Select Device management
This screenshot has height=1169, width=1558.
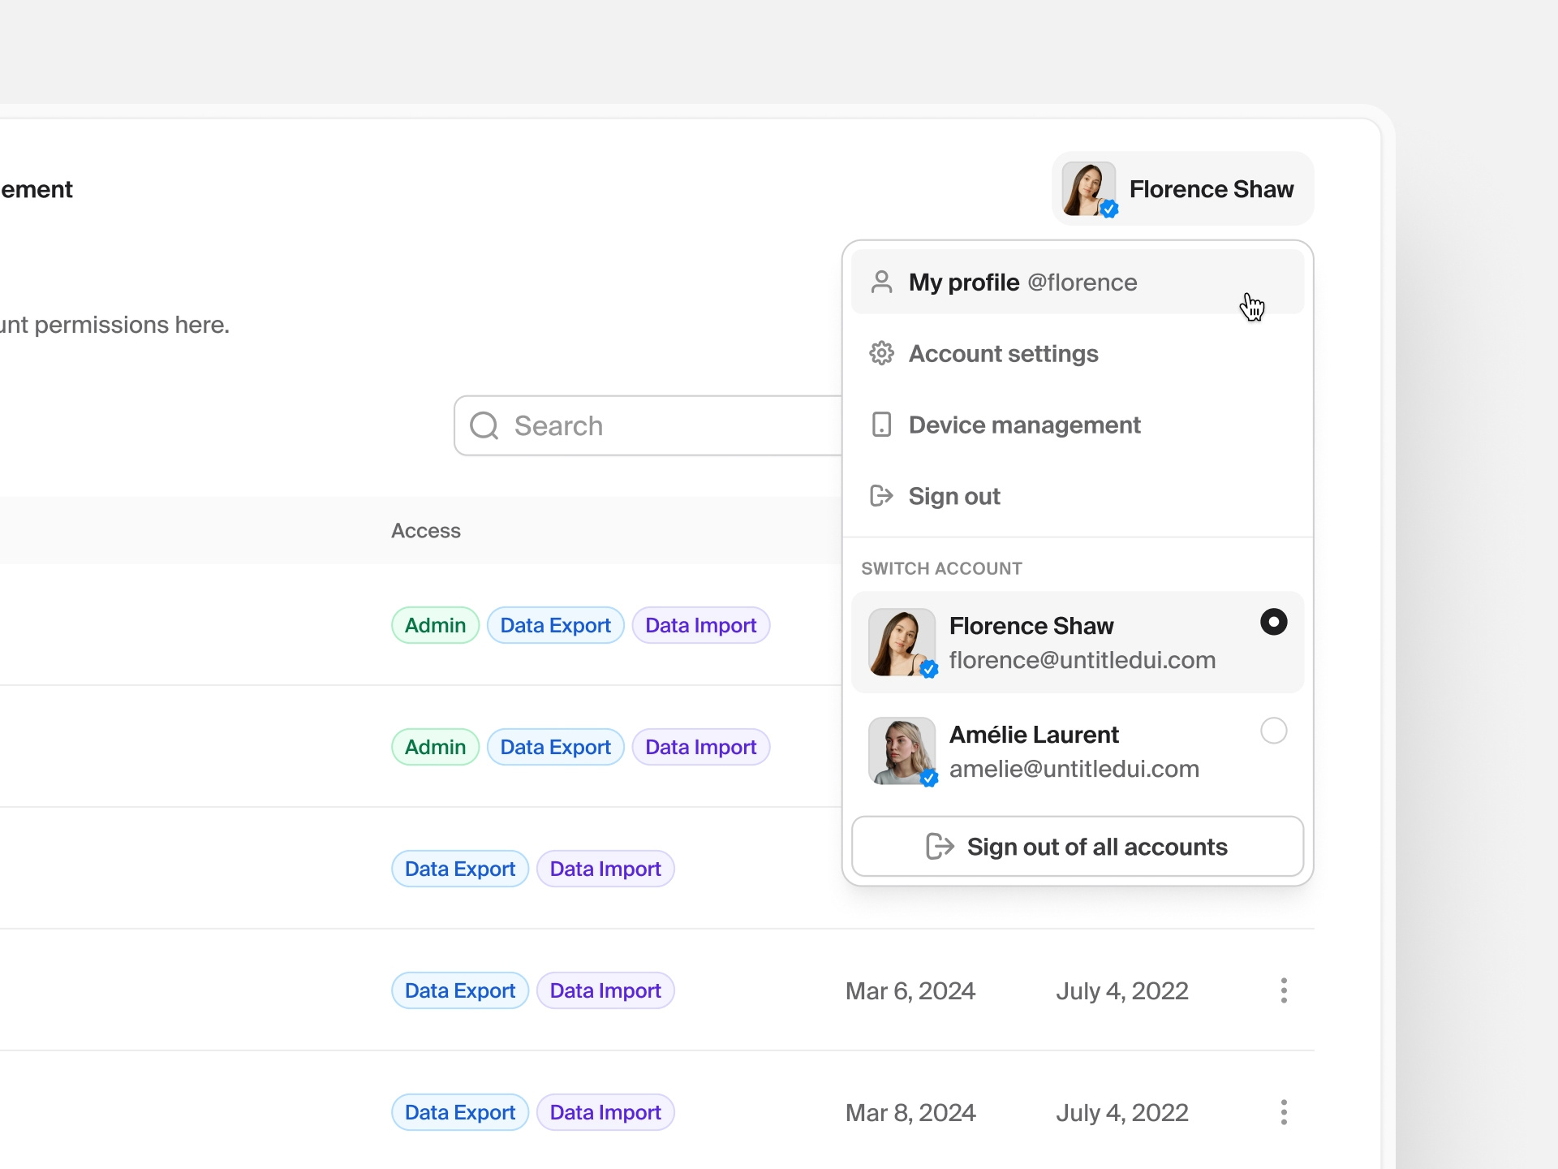(1024, 425)
